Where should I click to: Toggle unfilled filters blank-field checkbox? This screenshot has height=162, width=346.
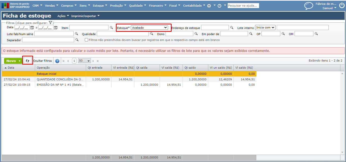click(x=87, y=40)
